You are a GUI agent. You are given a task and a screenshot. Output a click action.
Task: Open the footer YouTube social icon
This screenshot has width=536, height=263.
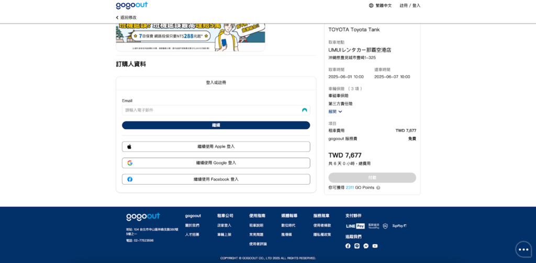tap(375, 246)
